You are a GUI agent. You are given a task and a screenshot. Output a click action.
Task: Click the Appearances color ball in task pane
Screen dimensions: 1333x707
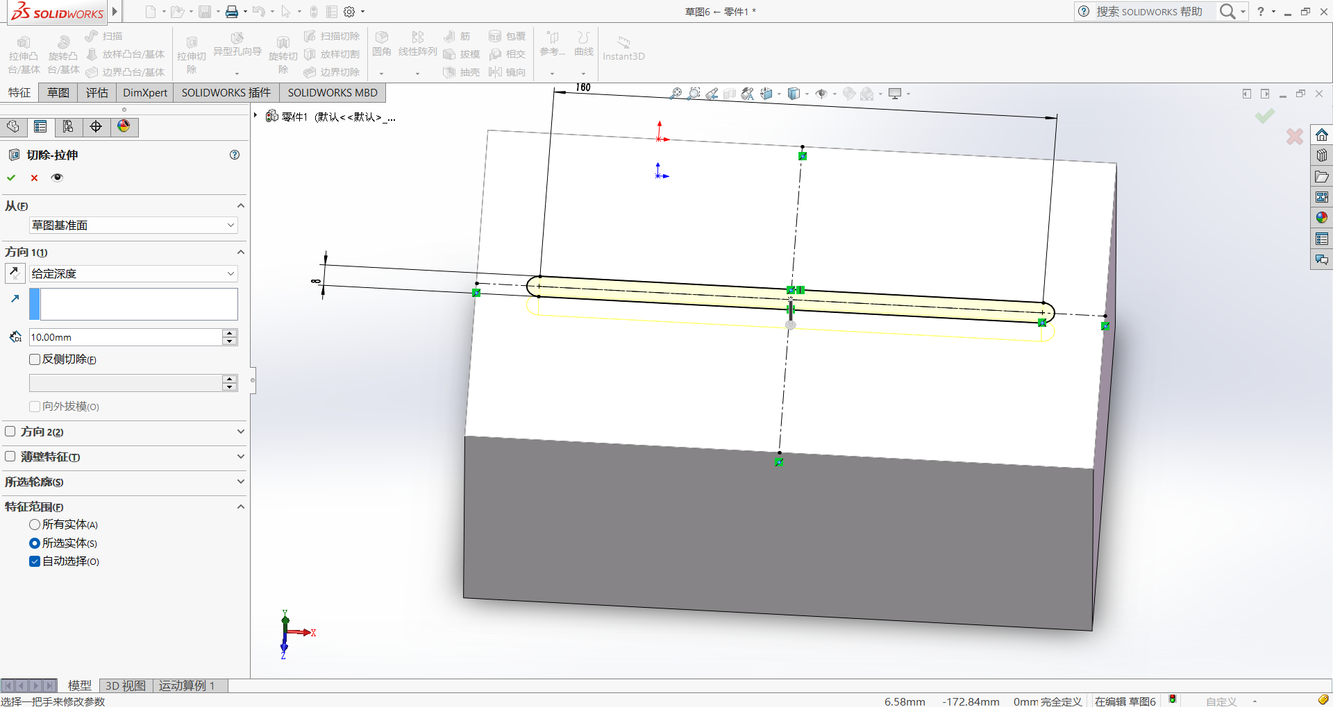click(x=1321, y=218)
